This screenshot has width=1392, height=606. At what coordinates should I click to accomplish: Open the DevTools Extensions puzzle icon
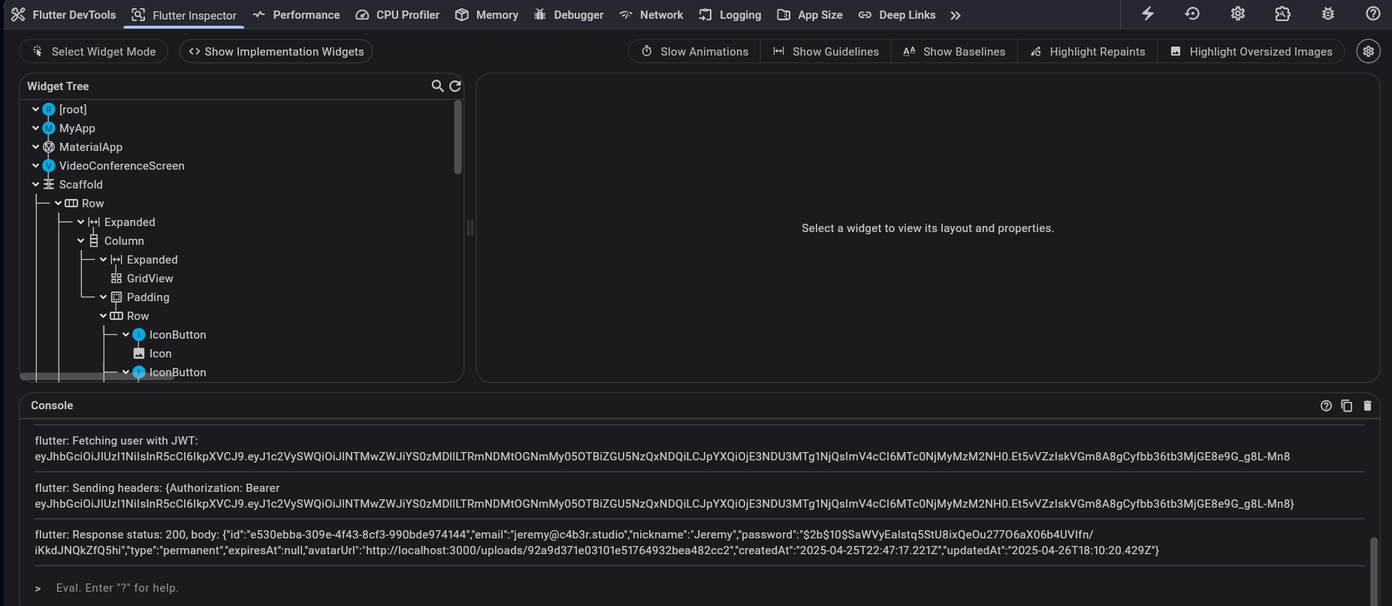point(1282,14)
